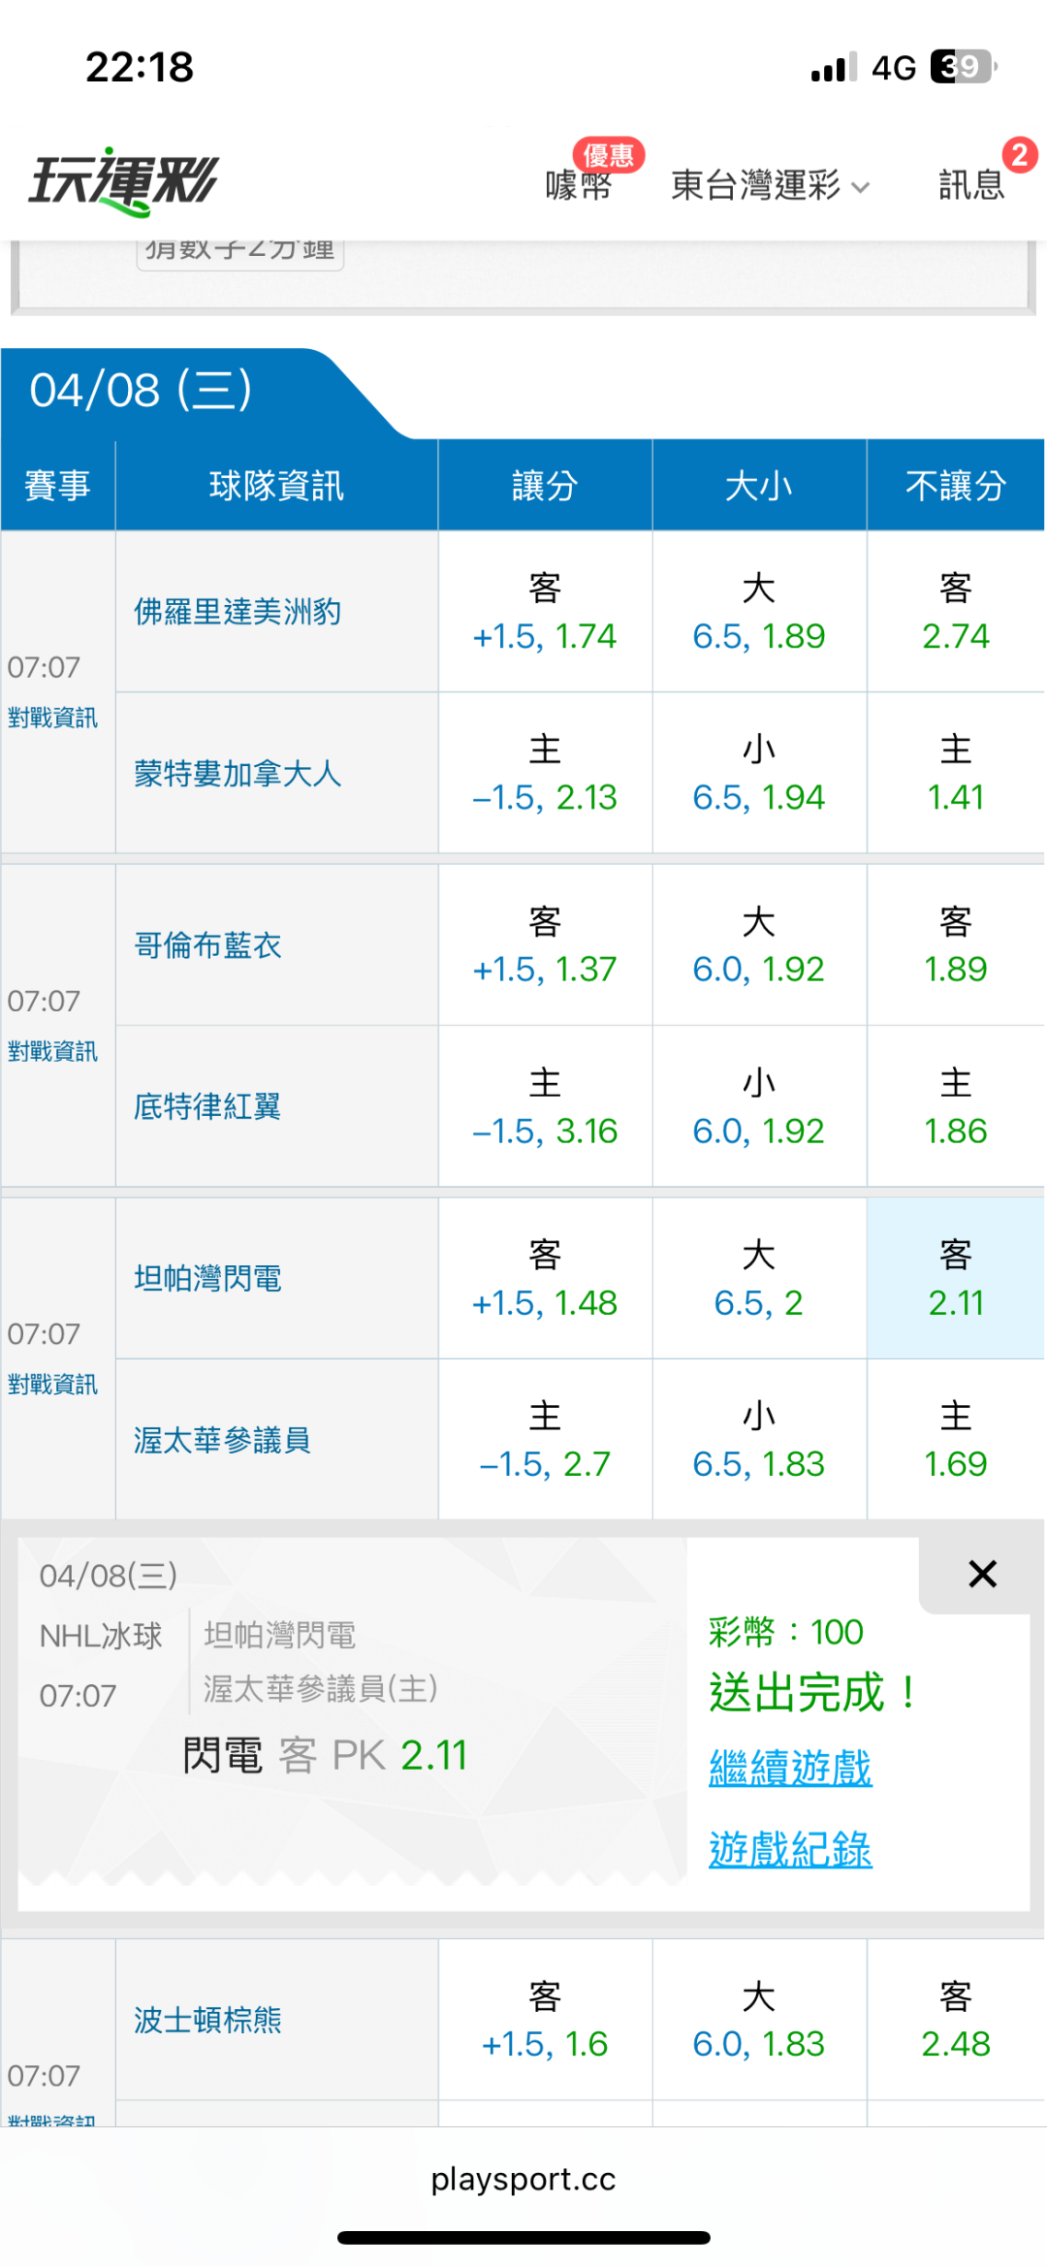The image size is (1047, 2266).
Task: Open the 遊戲紀錄 link
Action: (x=790, y=1849)
